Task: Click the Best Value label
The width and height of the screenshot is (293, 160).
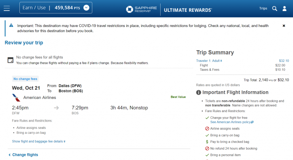Action: [178, 97]
